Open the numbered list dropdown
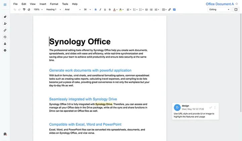The height and width of the screenshot is (141, 242). click(135, 10)
